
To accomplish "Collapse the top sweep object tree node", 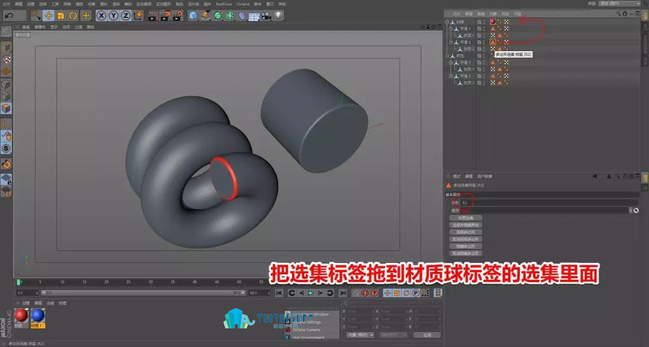I will tap(447, 22).
